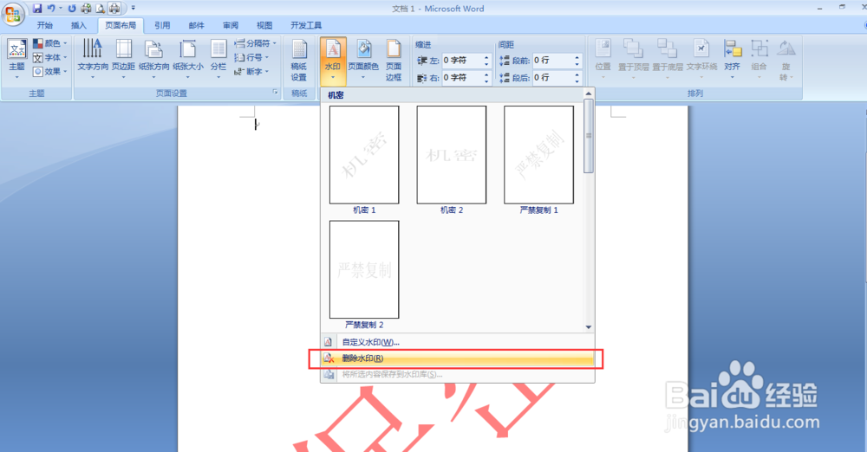
Task: Choose 纸张方向 orientation button
Action: tap(153, 59)
